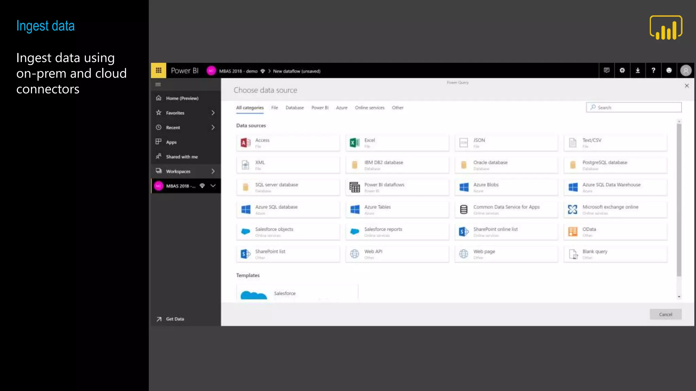Choose the PostgreSQL database connector
Image resolution: width=696 pixels, height=391 pixels.
coord(615,165)
